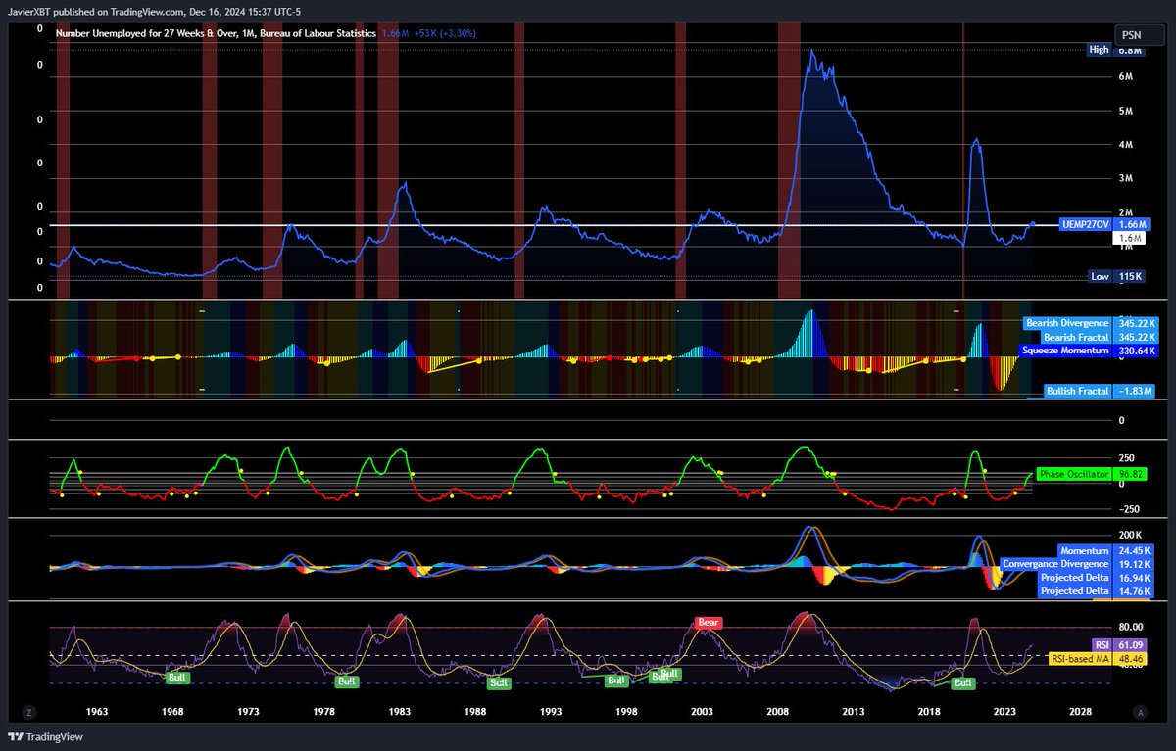
Task: Click the Bull marker near 1980
Action: tap(348, 681)
